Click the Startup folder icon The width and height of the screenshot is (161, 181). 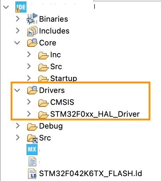(x=43, y=79)
